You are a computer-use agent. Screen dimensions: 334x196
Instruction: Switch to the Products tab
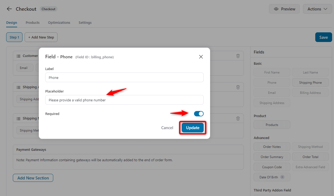(33, 23)
